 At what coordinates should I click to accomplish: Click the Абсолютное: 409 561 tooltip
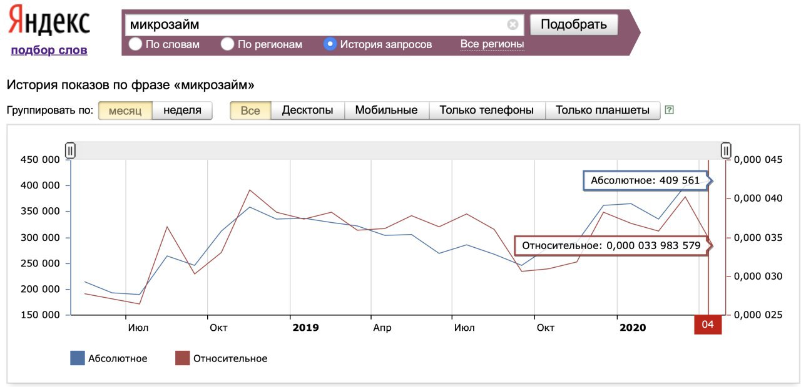pyautogui.click(x=647, y=180)
